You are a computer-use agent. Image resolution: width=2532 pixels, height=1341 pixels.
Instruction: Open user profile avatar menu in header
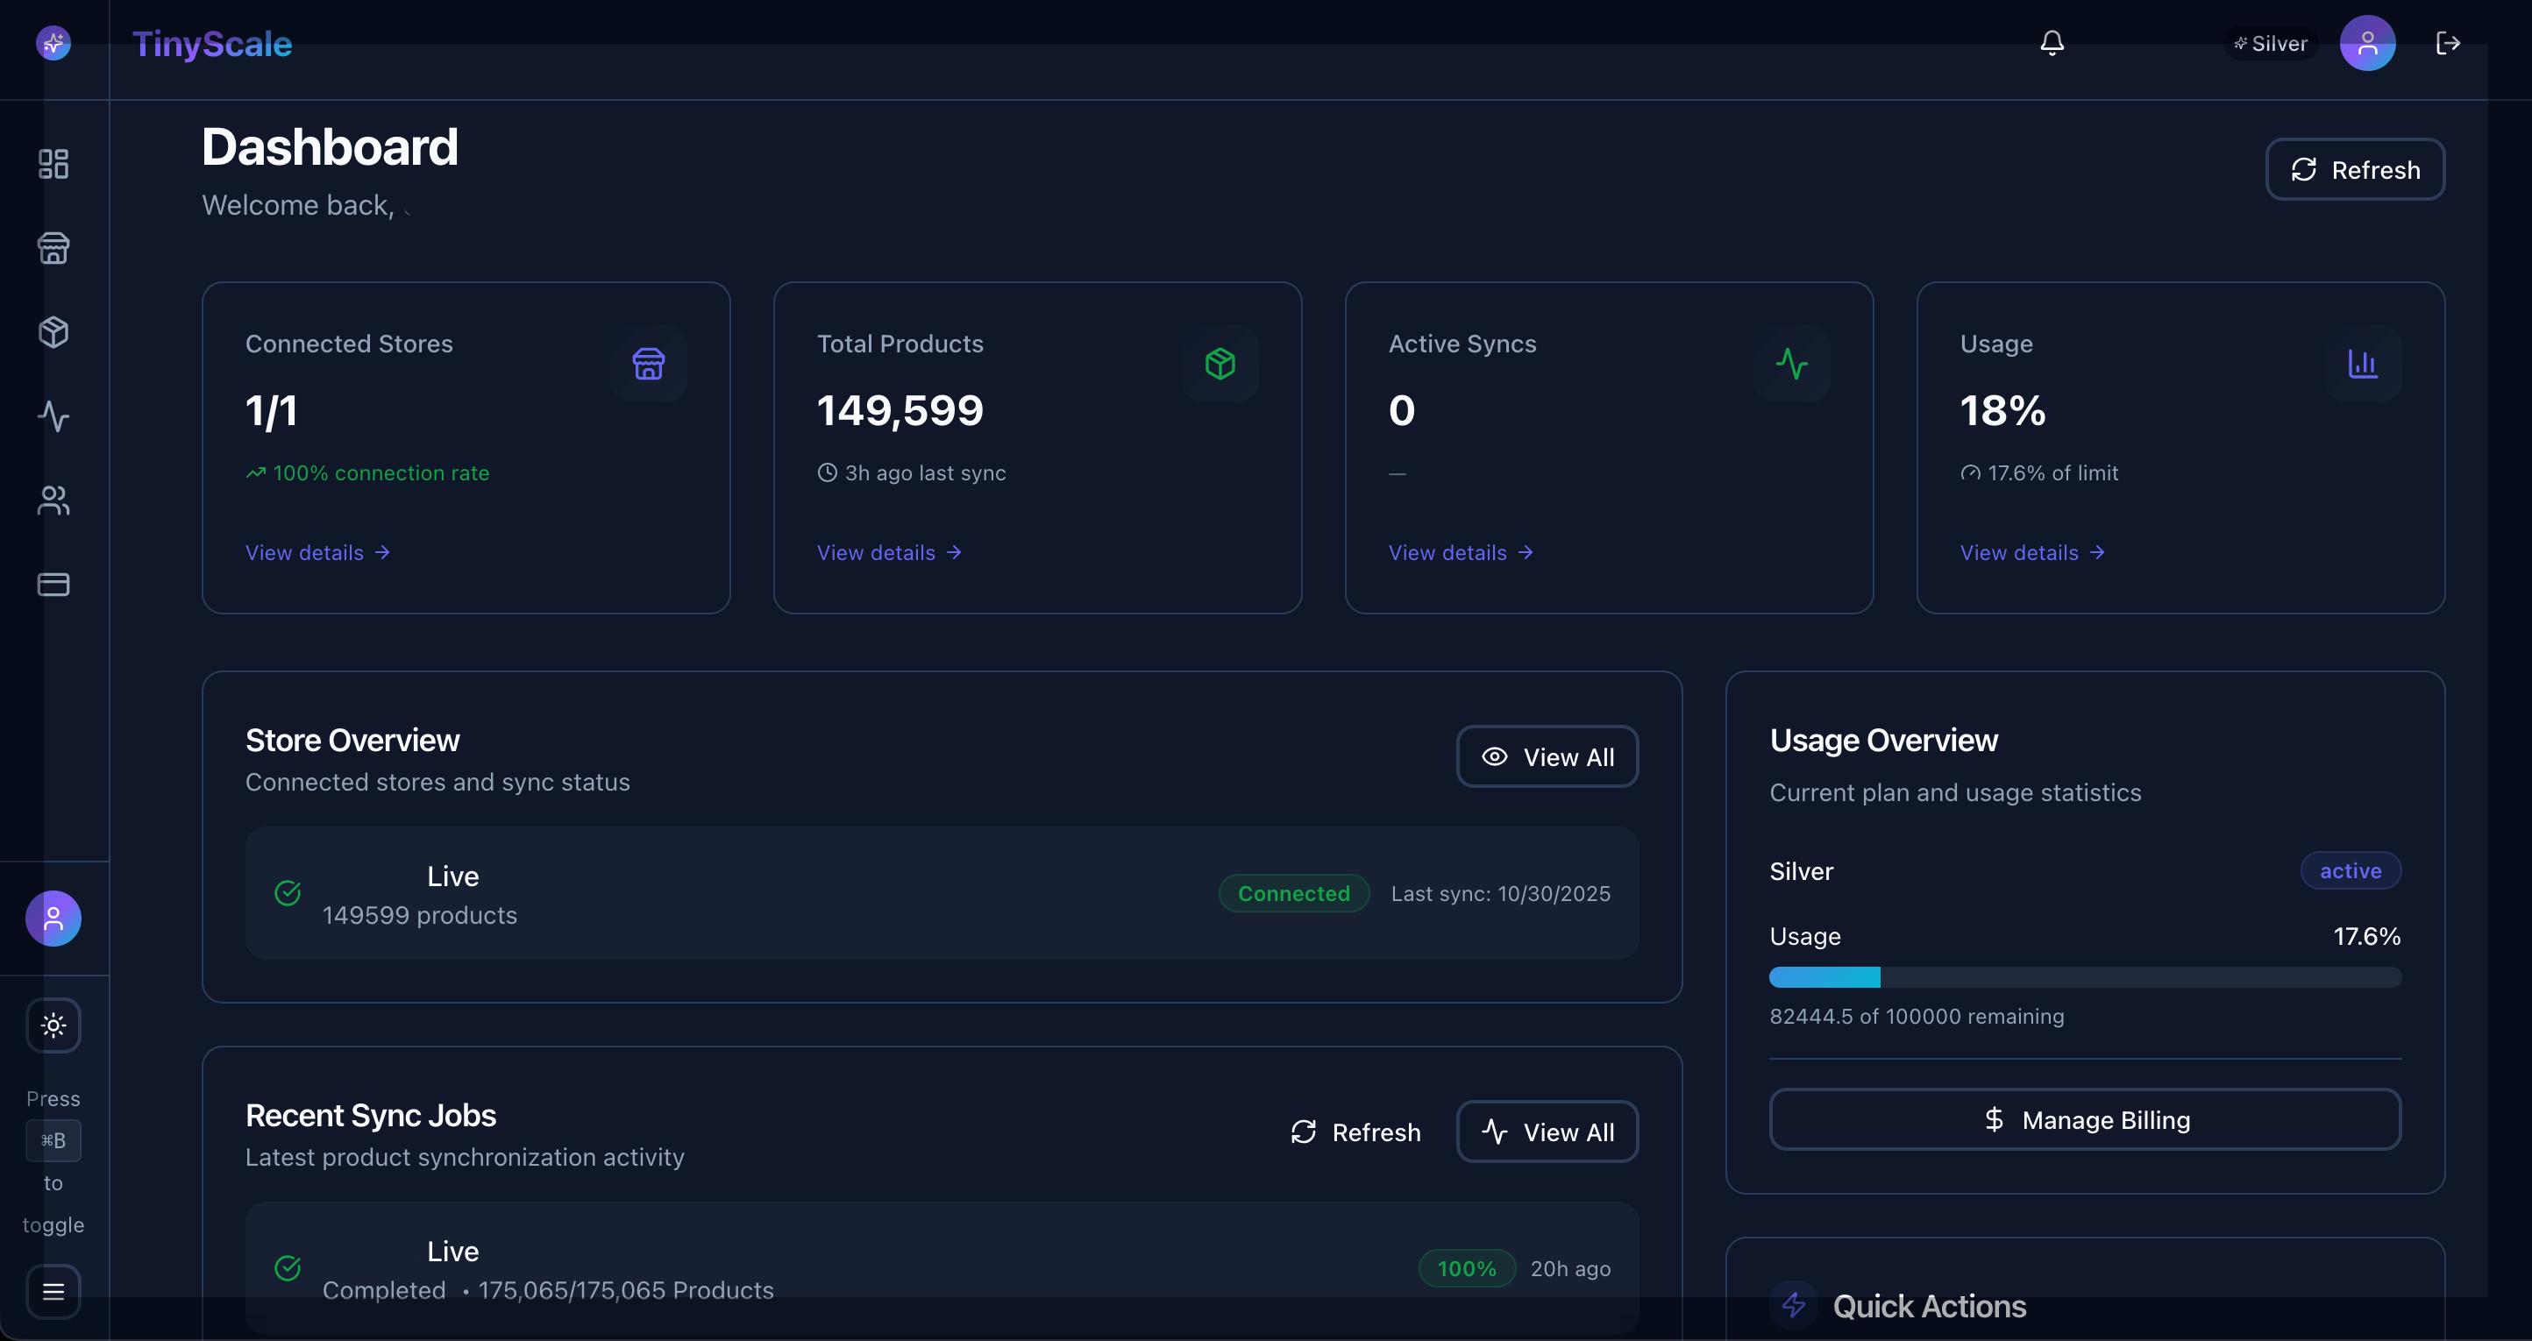[2367, 43]
